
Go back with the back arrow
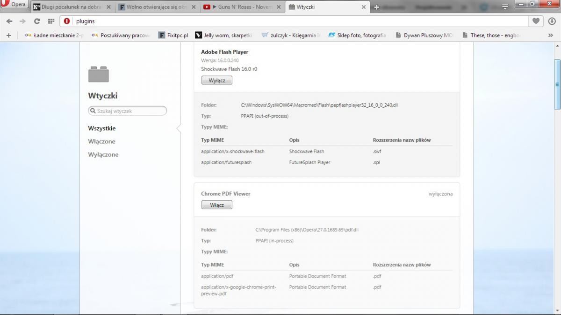click(9, 21)
